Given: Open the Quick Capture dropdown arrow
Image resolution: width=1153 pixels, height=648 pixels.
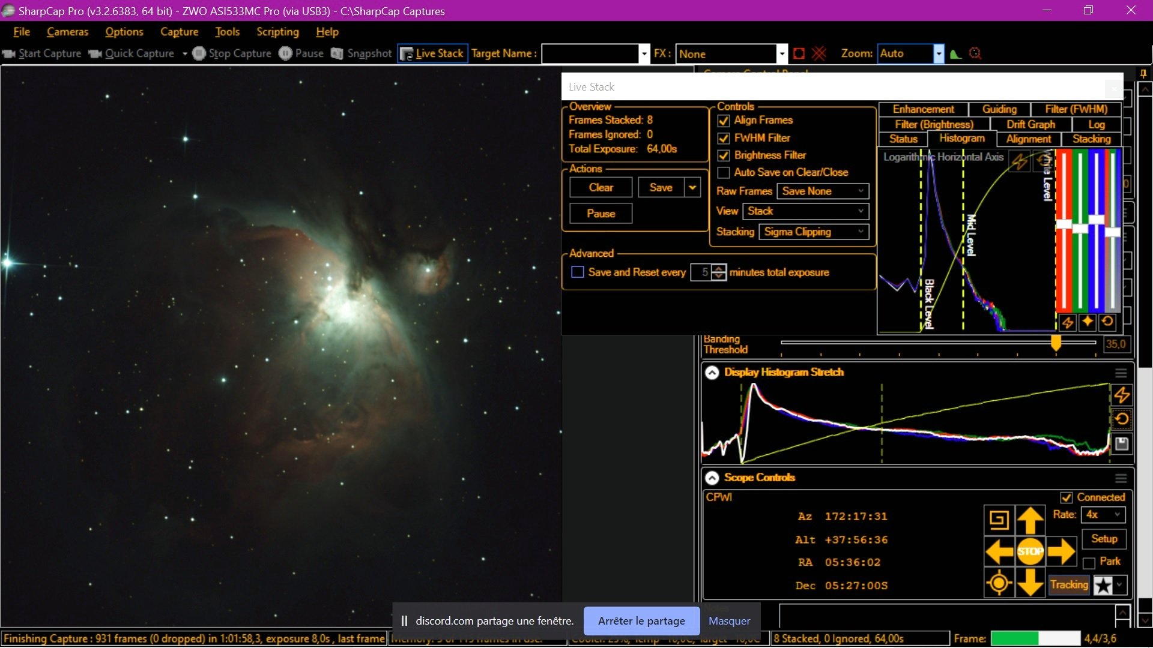Looking at the screenshot, I should click(185, 54).
